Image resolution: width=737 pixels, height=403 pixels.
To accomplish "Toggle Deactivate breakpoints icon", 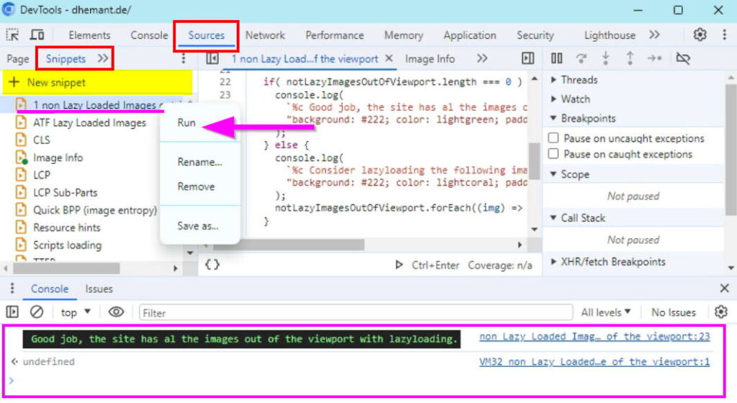I will point(683,58).
